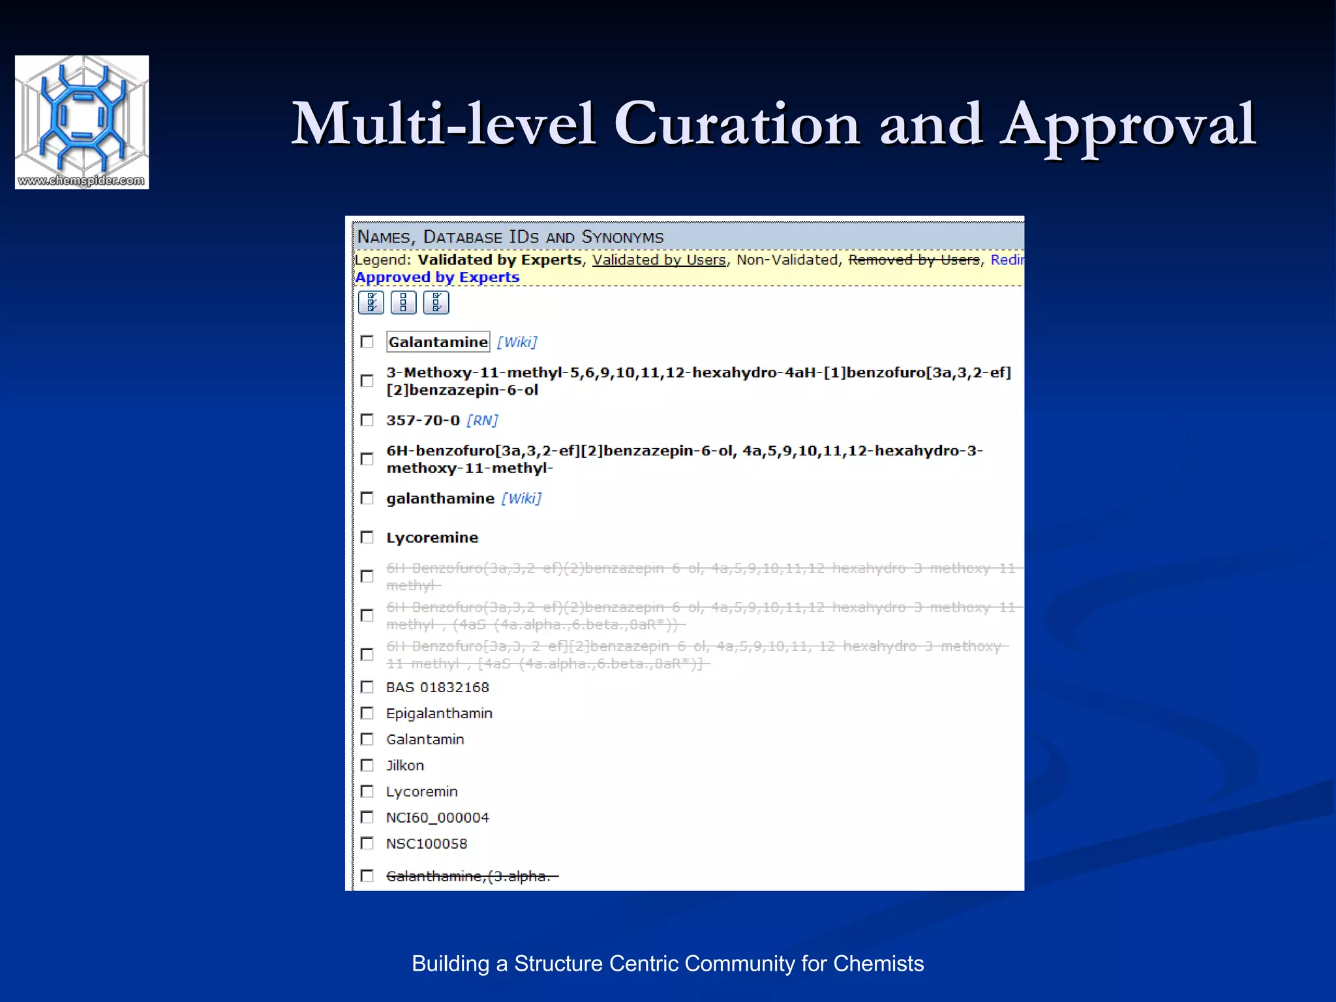Click the Galantamine name text
The image size is (1336, 1002).
click(x=438, y=342)
